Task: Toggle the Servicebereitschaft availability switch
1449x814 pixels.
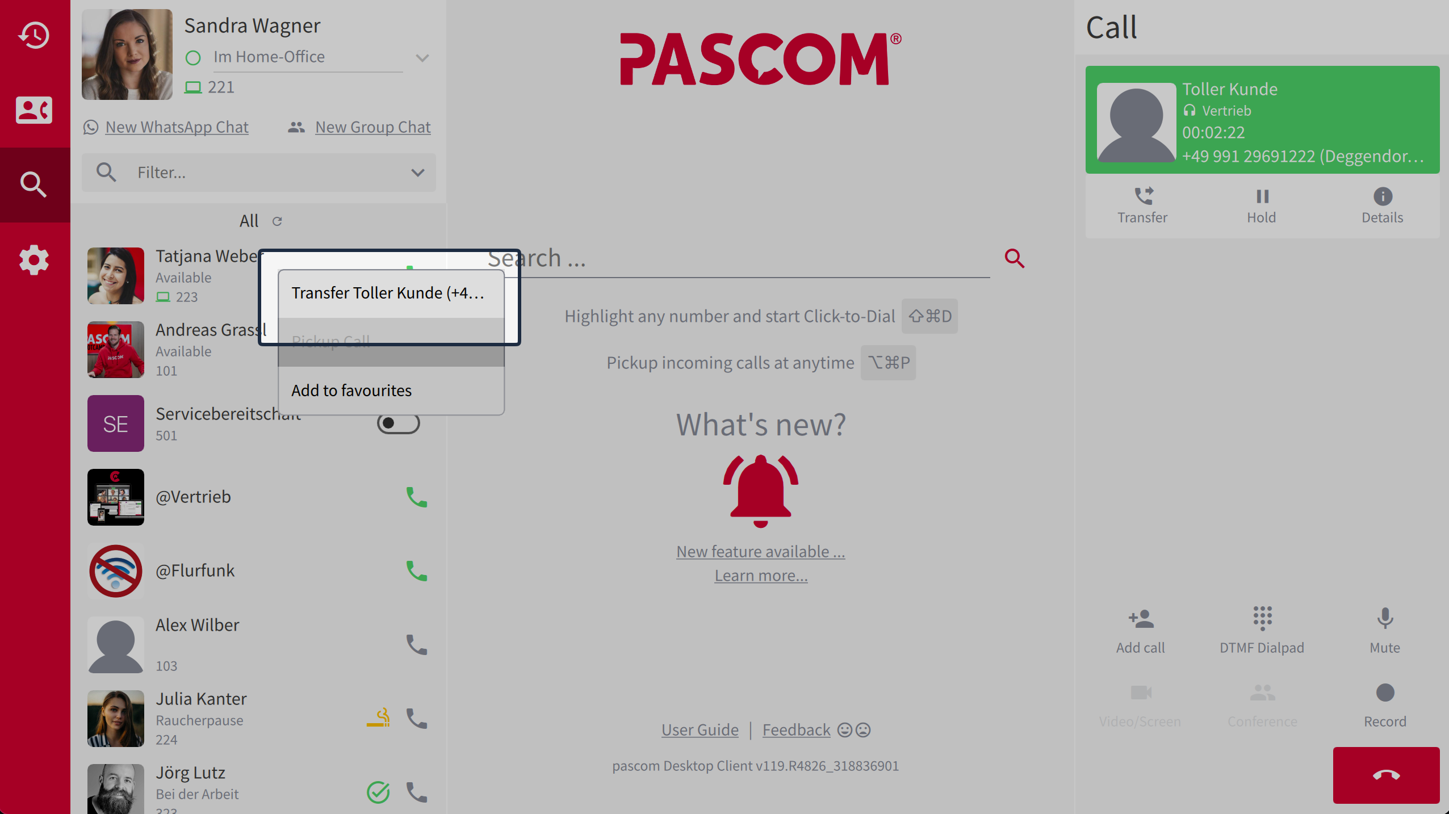Action: tap(399, 423)
